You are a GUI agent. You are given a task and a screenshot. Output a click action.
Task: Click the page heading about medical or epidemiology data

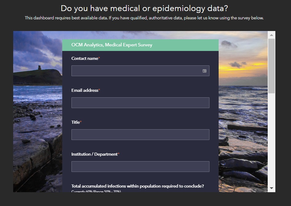point(144,8)
